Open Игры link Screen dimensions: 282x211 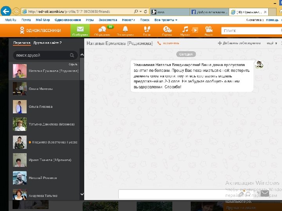90,20
